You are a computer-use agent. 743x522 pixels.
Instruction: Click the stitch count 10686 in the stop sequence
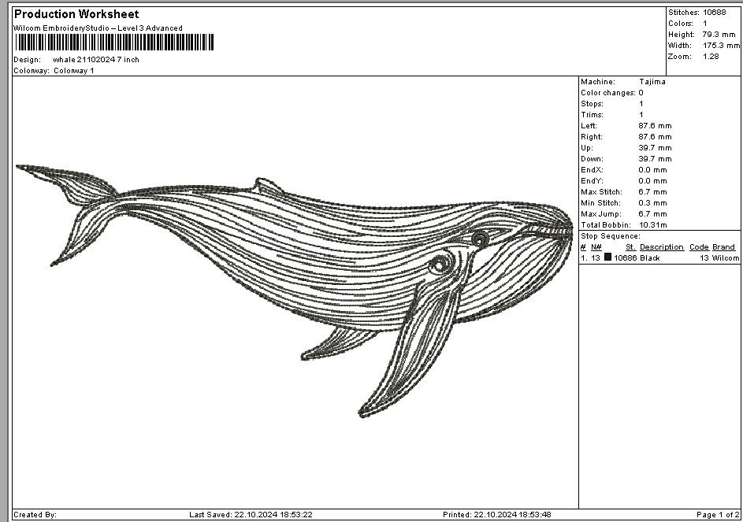626,257
